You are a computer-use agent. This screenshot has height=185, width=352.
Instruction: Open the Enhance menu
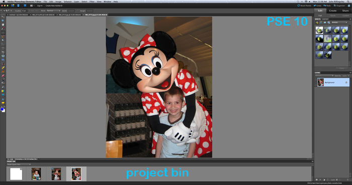coord(67,2)
